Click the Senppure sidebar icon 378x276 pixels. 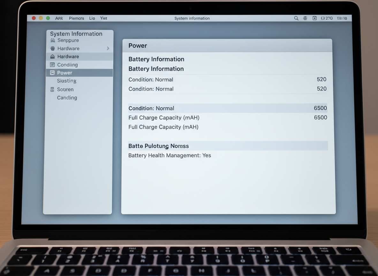[x=53, y=41]
